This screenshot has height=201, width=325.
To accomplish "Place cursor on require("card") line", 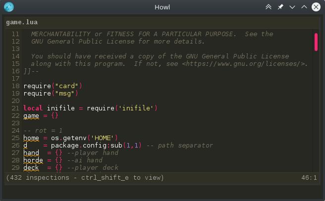I will [53, 86].
